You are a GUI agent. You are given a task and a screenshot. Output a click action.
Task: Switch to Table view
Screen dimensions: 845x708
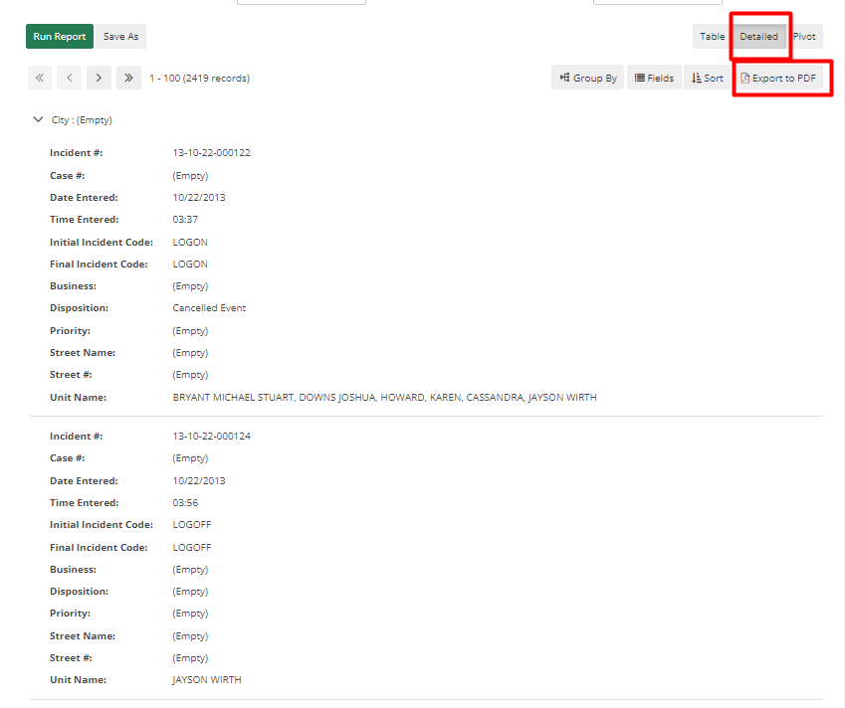[712, 36]
